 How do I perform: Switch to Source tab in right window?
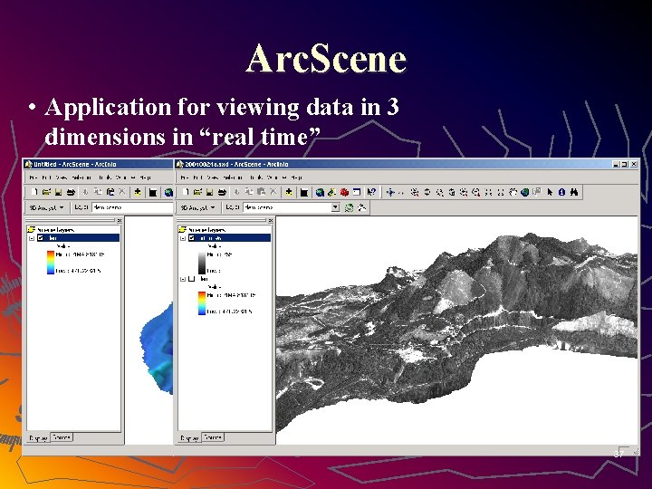tap(213, 437)
